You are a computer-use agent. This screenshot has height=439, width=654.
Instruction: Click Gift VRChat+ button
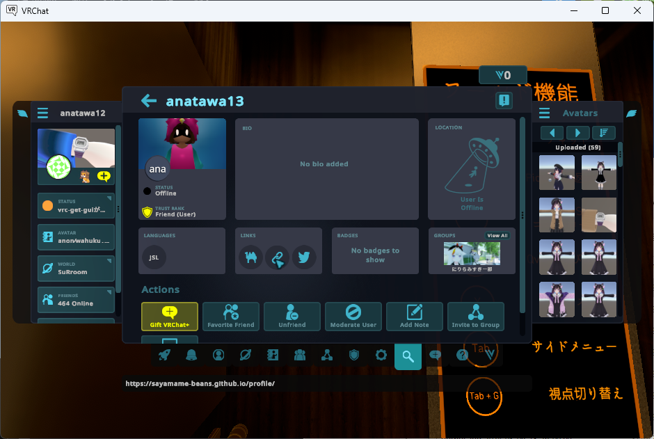click(x=170, y=317)
